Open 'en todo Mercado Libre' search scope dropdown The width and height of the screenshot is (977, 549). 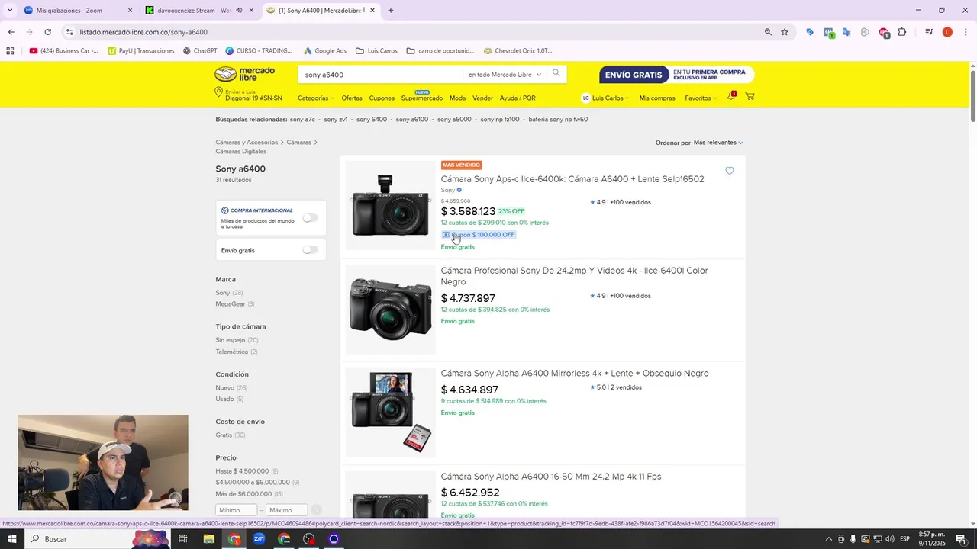point(505,75)
